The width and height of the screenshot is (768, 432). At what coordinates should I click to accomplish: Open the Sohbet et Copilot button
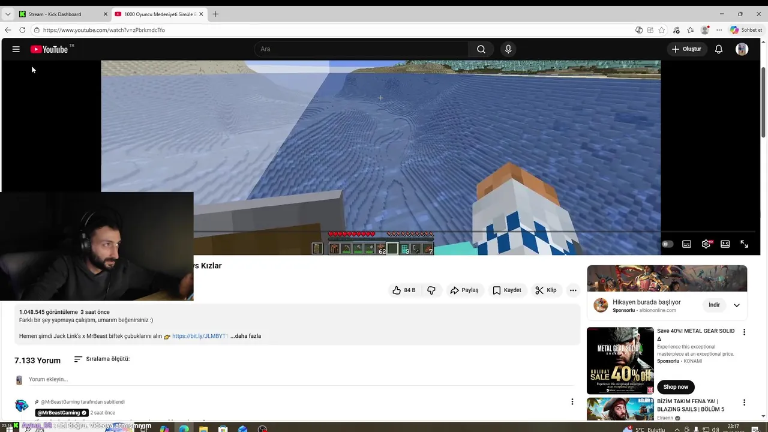[746, 30]
